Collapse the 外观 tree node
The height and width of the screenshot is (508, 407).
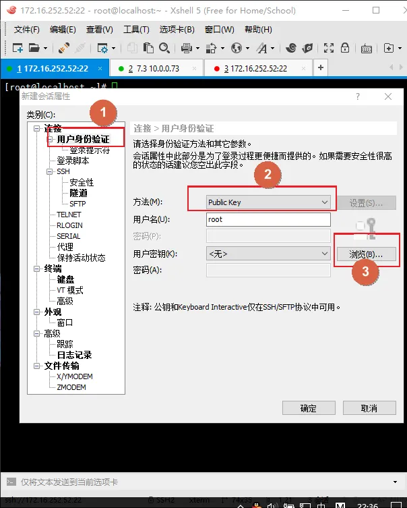tap(37, 312)
